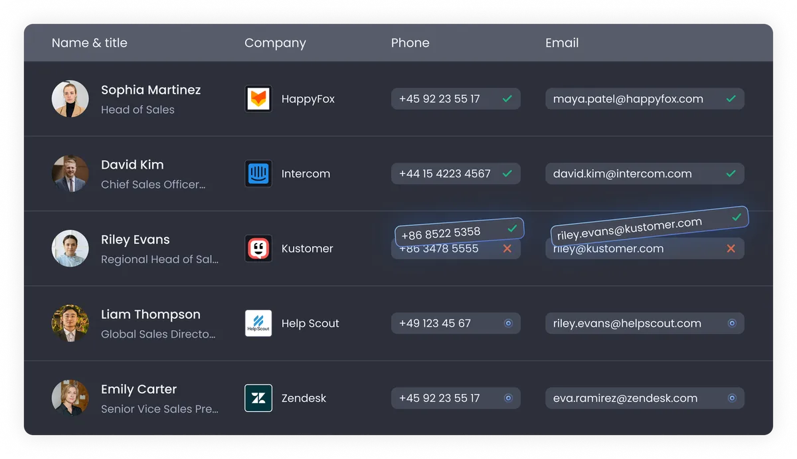Image resolution: width=797 pixels, height=459 pixels.
Task: Open the email maya.patel@happyfox.com
Action: click(628, 98)
